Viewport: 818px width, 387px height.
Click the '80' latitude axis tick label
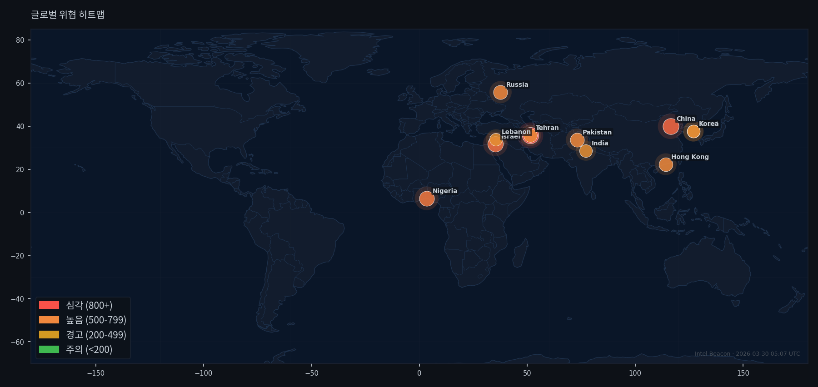[20, 40]
